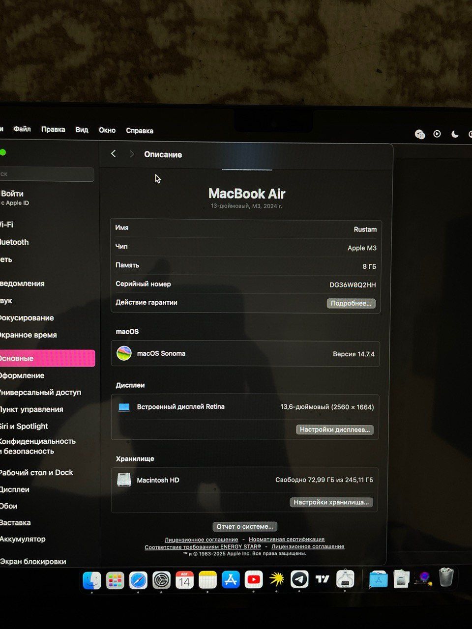Go back with the left chevron
This screenshot has width=472, height=629.
(x=114, y=154)
